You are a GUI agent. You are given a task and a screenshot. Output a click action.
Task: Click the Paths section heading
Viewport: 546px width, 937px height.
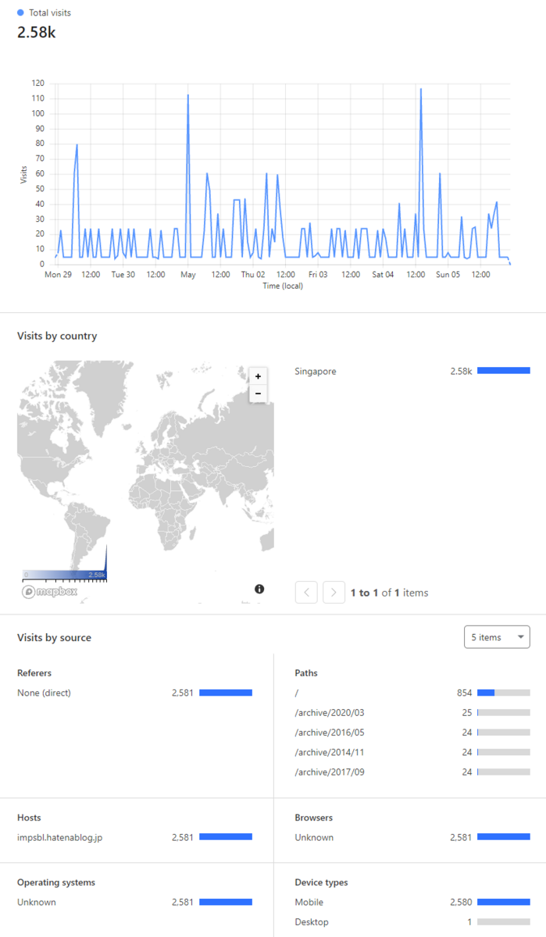coord(306,673)
